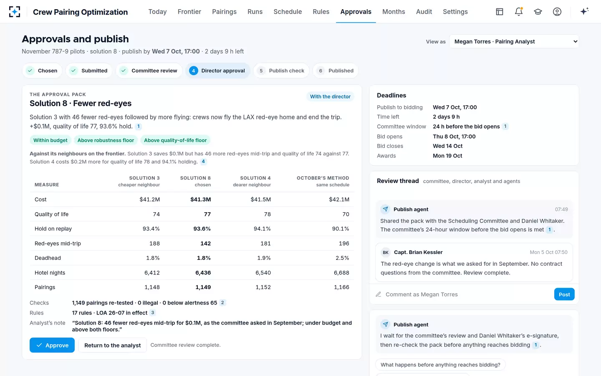Focus the Comment as Megan Torres field
The image size is (601, 376).
[x=467, y=295]
